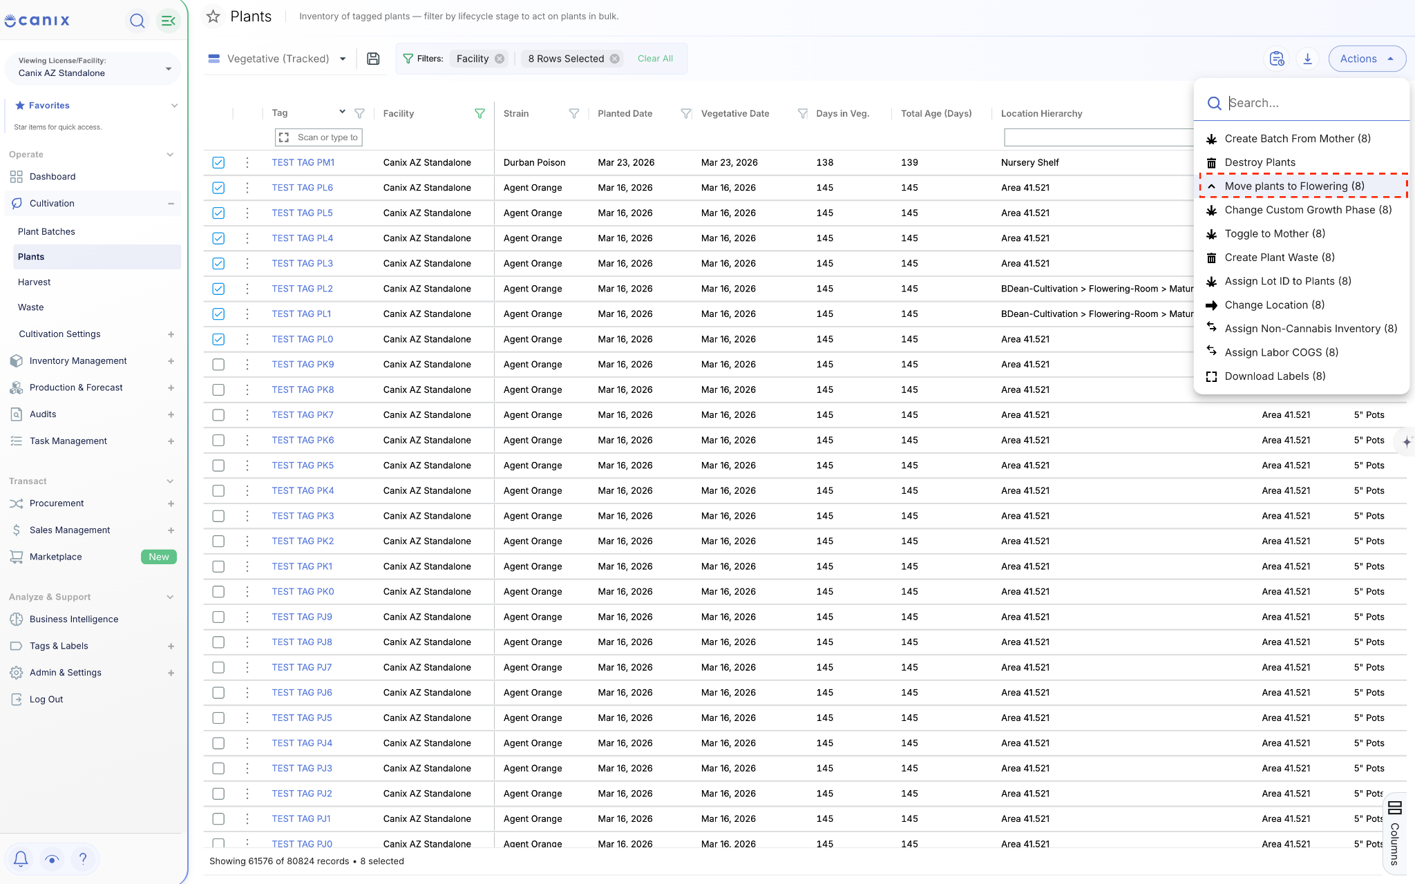Click the Clear All filters link
Image resolution: width=1415 pixels, height=884 pixels.
[655, 59]
